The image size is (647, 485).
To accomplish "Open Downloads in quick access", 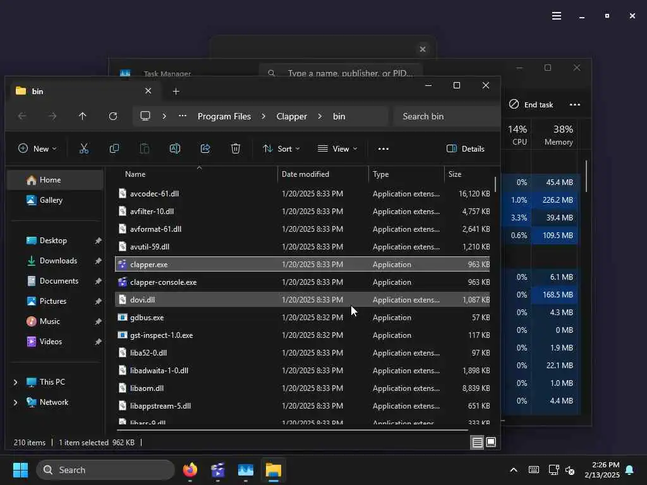I will tap(56, 261).
